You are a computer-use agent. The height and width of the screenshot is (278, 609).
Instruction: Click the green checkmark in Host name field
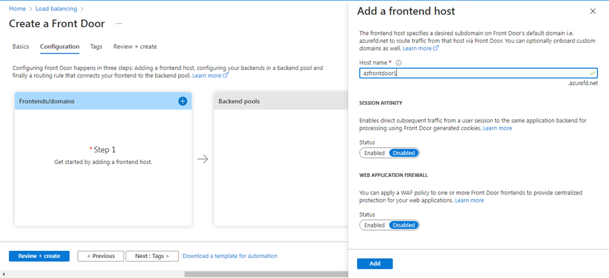(592, 73)
